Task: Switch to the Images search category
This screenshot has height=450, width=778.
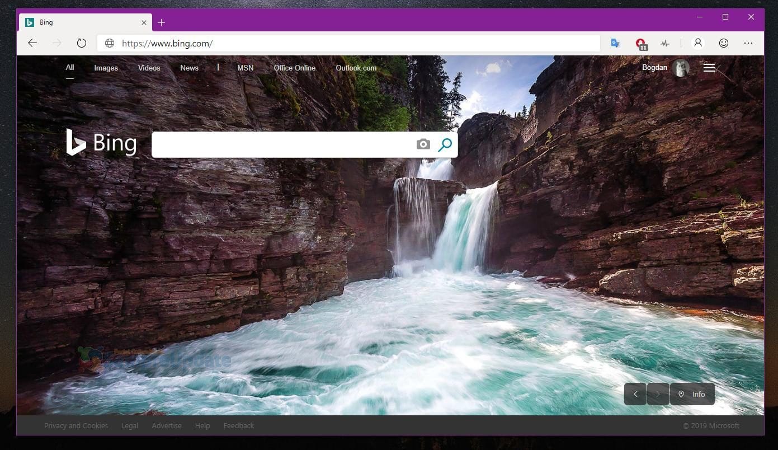Action: click(106, 68)
